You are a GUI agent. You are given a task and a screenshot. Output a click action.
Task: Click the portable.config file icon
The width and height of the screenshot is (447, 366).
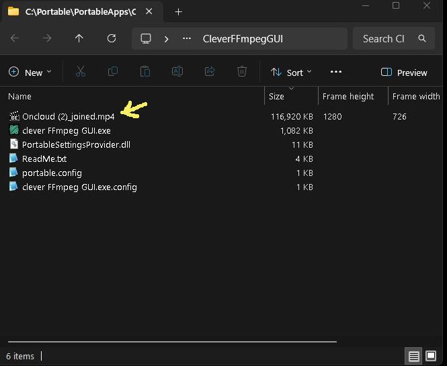tap(13, 172)
